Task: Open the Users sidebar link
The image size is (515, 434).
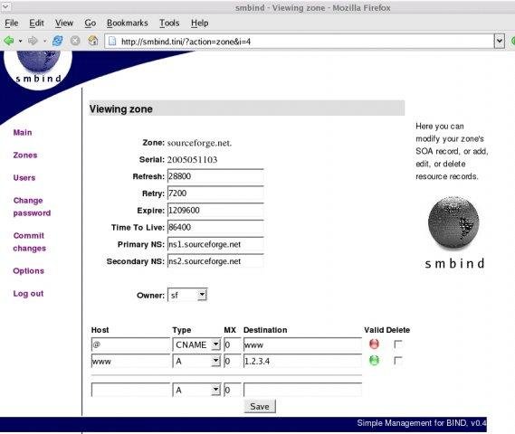Action: click(x=24, y=178)
